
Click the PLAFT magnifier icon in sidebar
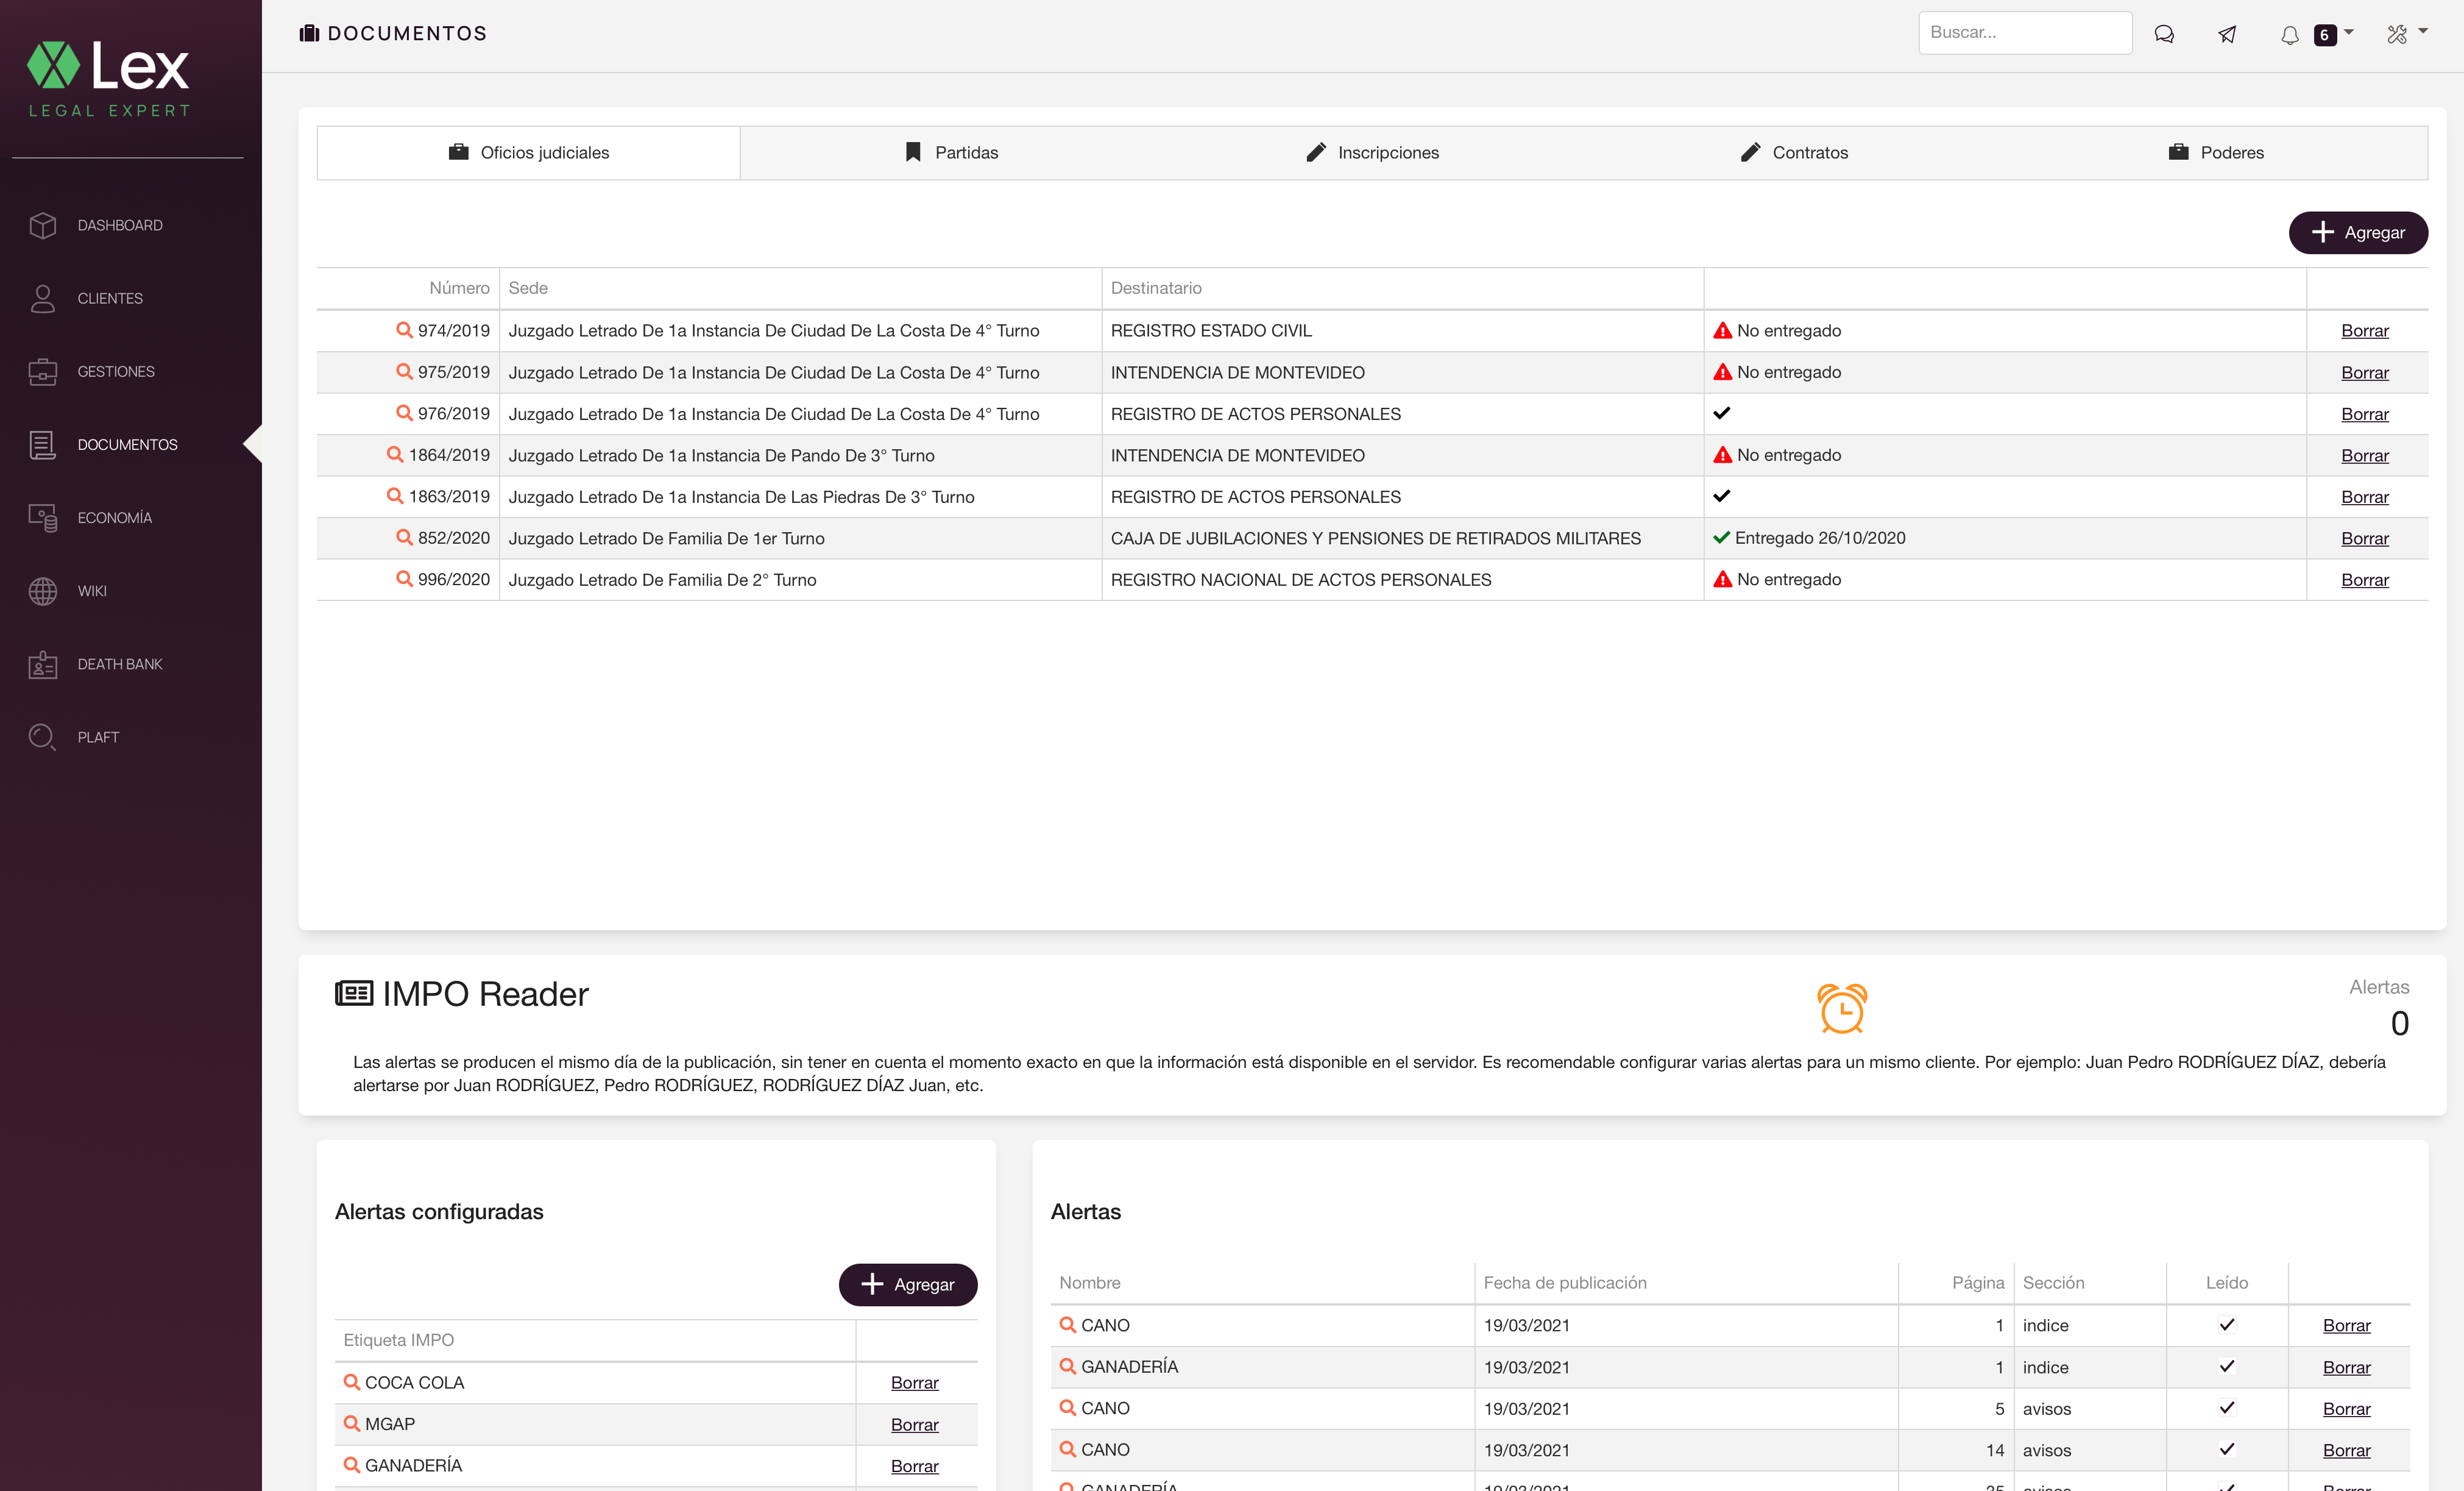coord(43,738)
